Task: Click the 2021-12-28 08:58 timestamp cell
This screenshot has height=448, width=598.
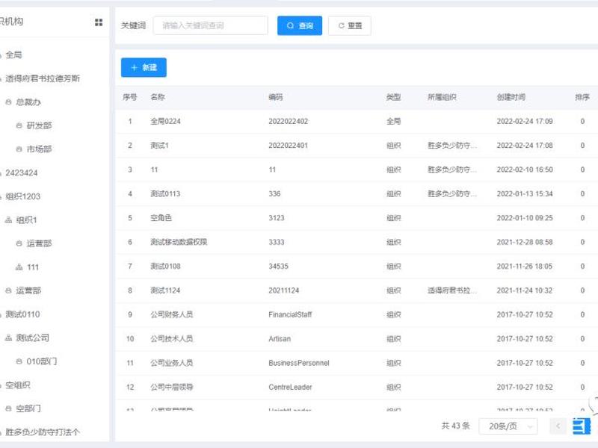Action: pyautogui.click(x=525, y=242)
